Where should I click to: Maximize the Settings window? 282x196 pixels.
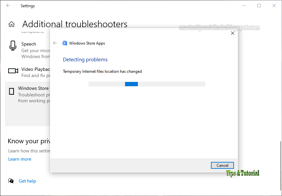259,6
